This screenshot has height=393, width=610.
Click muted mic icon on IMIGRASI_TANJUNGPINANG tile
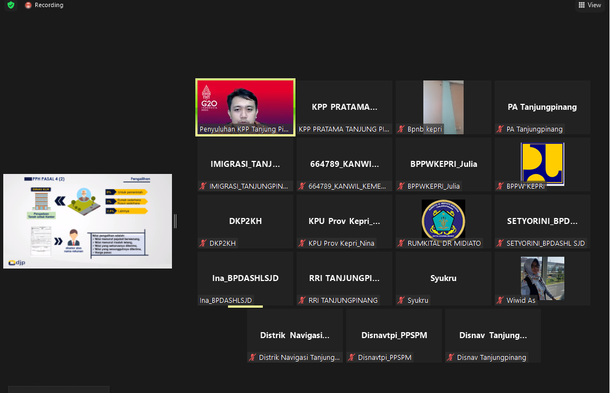[204, 186]
